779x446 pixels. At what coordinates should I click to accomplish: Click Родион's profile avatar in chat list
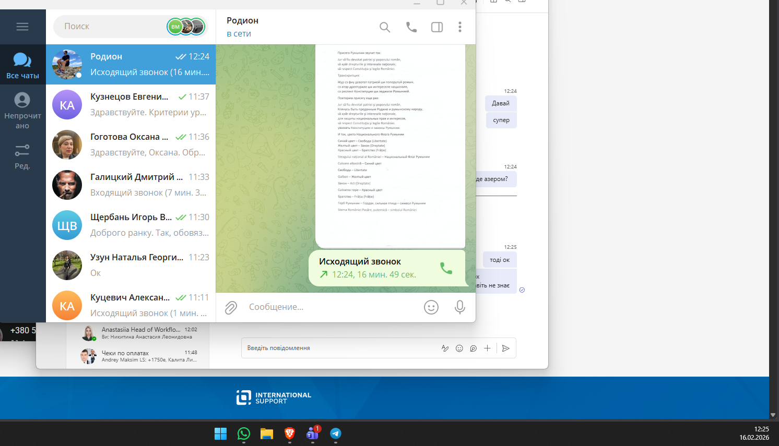[67, 64]
